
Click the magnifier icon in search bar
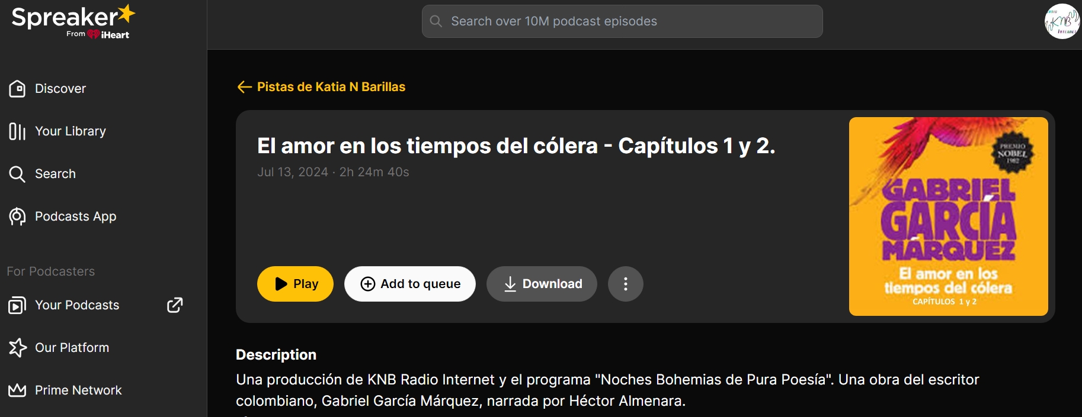(436, 21)
